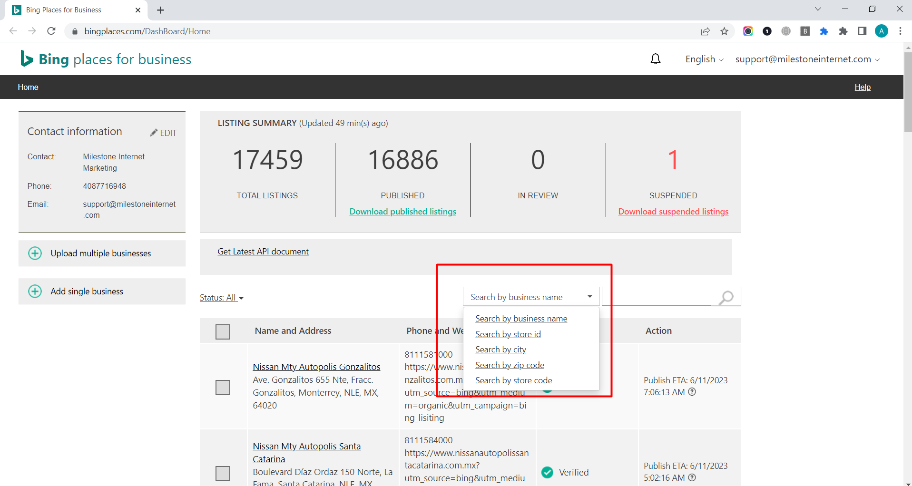Open Get Latest API document link
This screenshot has width=912, height=486.
[263, 252]
